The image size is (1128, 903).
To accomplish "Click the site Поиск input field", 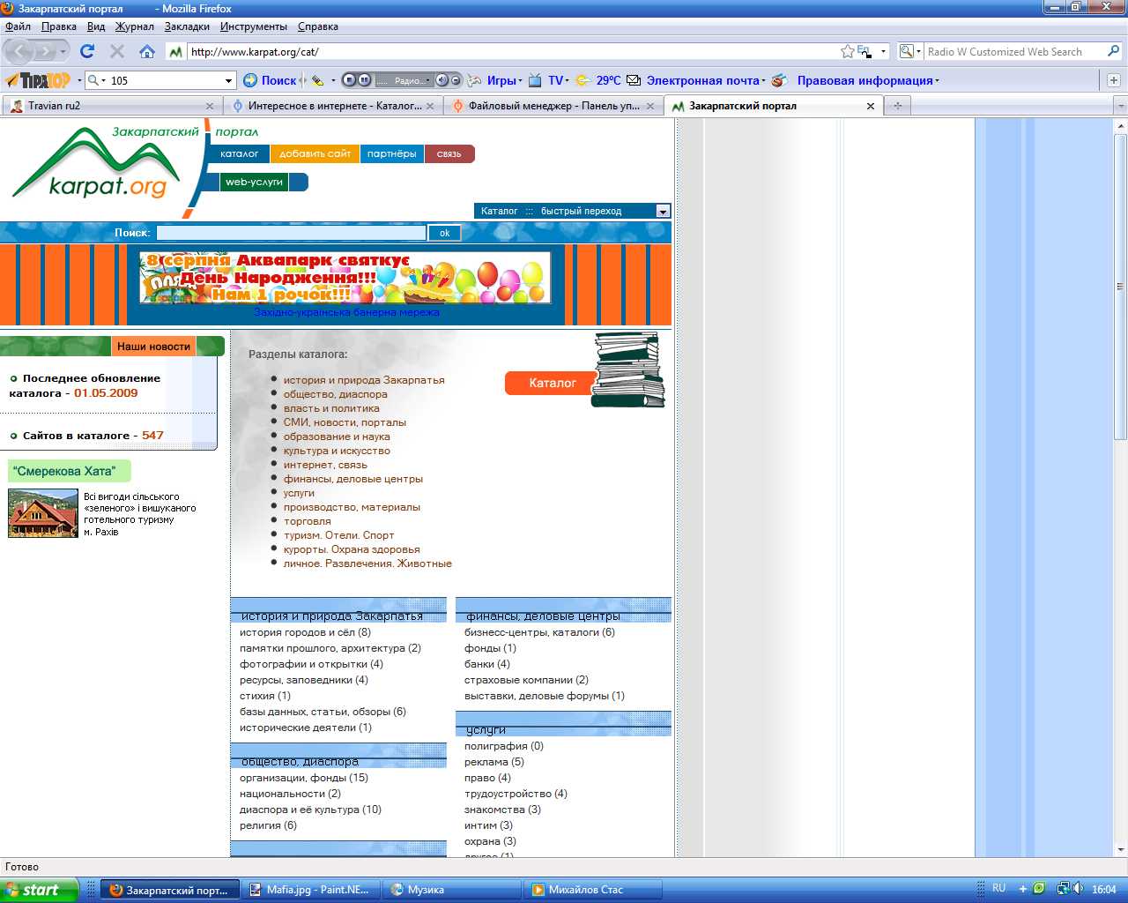I will click(291, 233).
